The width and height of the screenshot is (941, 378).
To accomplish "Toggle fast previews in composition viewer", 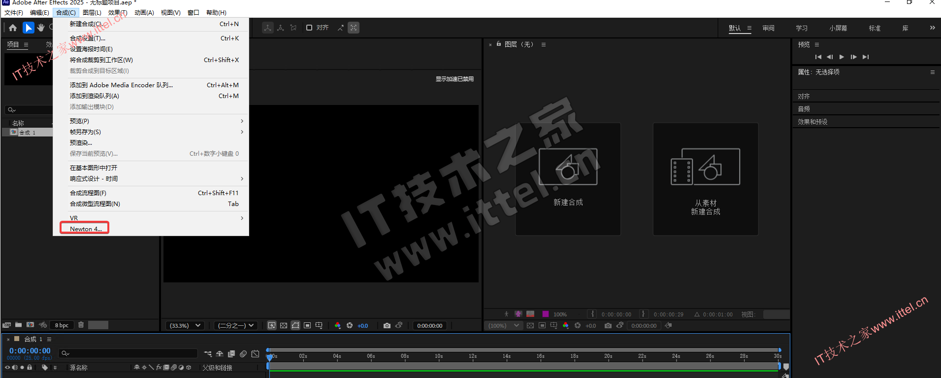I will [272, 326].
